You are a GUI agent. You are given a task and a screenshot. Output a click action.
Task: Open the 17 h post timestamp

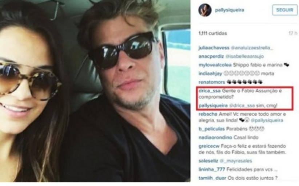pyautogui.click(x=293, y=33)
